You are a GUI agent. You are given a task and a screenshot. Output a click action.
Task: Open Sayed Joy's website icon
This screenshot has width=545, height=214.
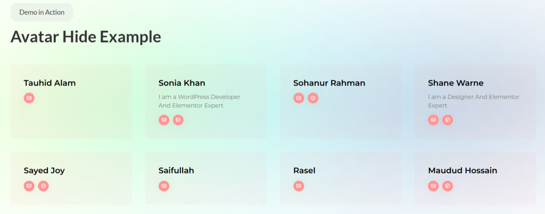point(44,186)
